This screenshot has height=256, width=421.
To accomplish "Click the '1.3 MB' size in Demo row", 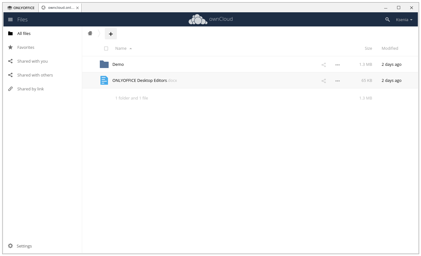I will pyautogui.click(x=366, y=64).
